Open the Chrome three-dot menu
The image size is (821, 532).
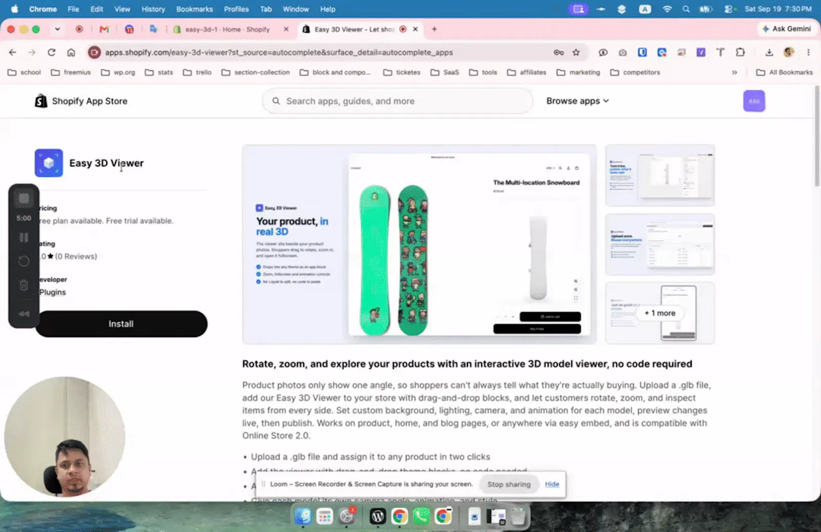tap(808, 52)
